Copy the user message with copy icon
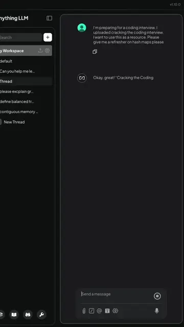This screenshot has width=184, height=327. tap(95, 52)
